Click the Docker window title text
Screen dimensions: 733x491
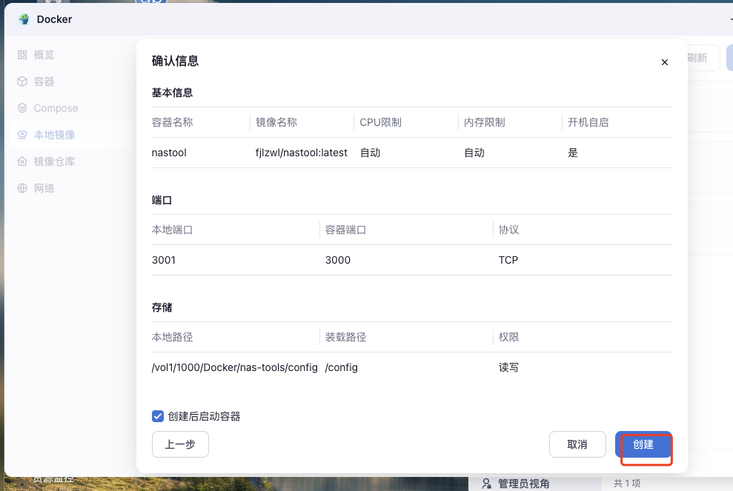(x=54, y=19)
